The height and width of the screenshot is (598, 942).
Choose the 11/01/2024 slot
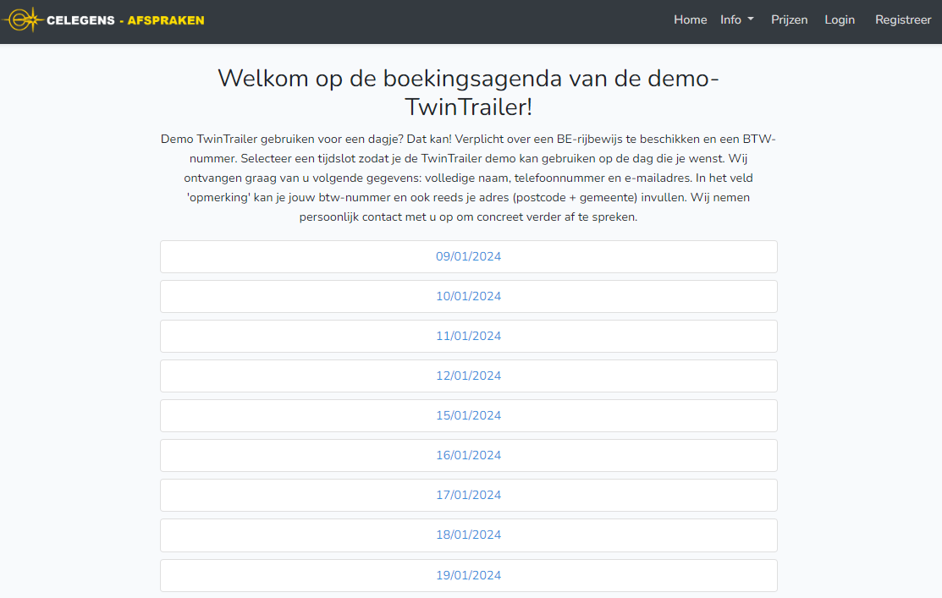pos(469,336)
